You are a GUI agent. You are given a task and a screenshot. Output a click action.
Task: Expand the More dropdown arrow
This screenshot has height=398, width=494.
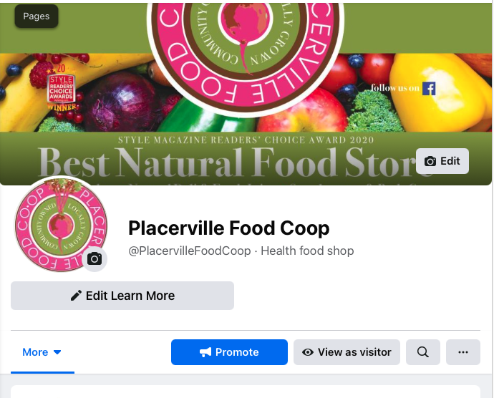[57, 352]
